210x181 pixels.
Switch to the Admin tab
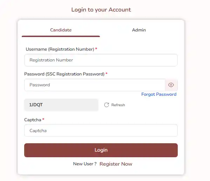(139, 30)
